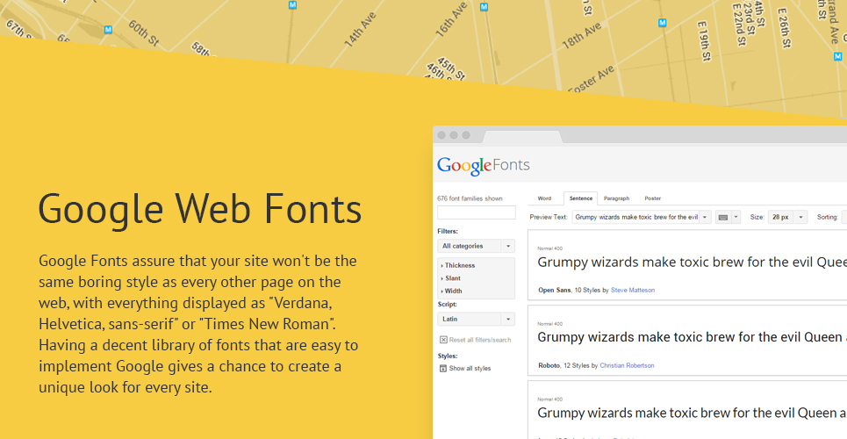Viewport: 847px width, 439px height.
Task: Click the font search input field
Action: tap(477, 212)
